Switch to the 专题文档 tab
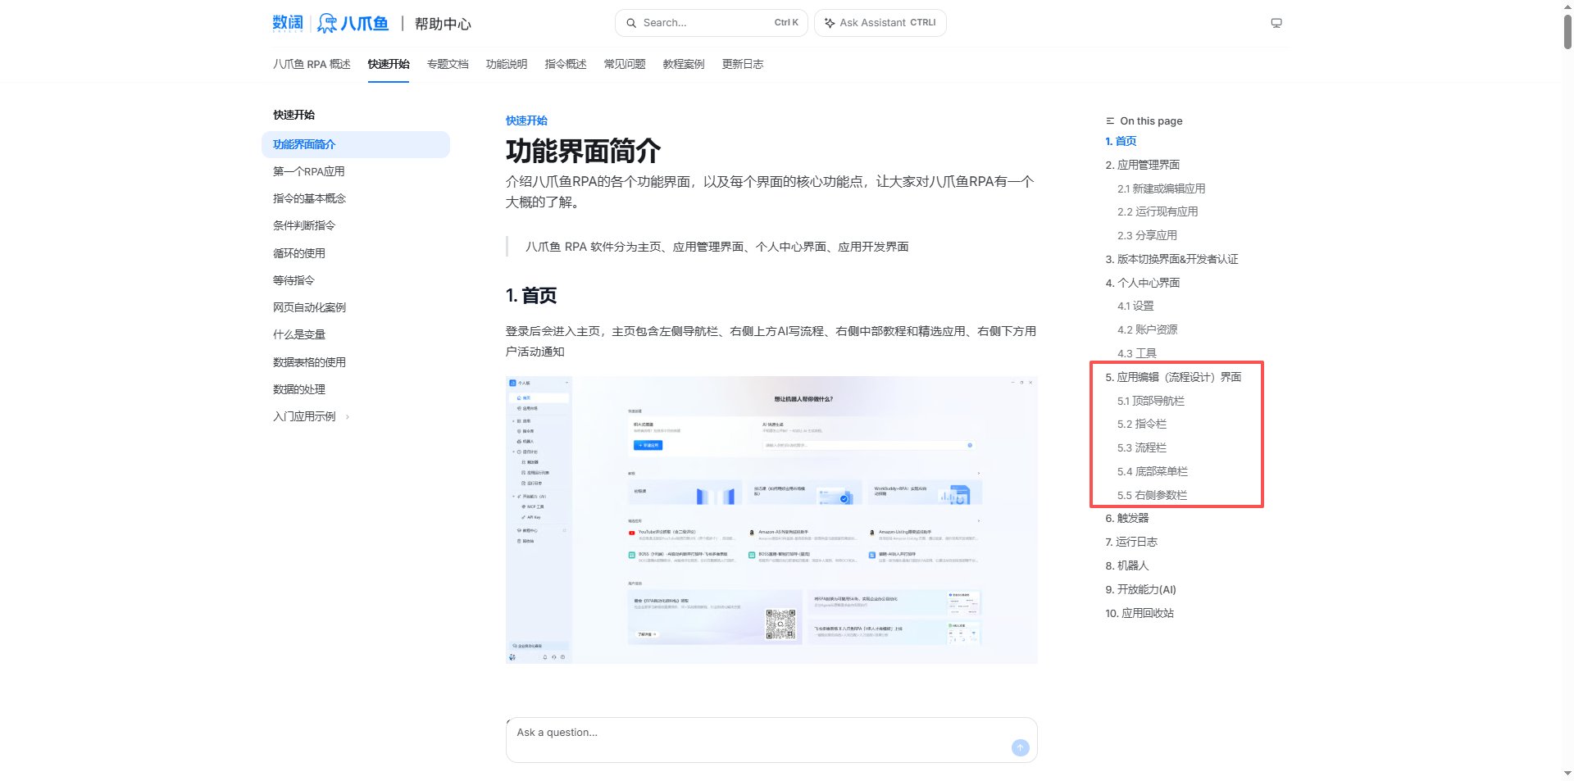The height and width of the screenshot is (781, 1574). 448,64
